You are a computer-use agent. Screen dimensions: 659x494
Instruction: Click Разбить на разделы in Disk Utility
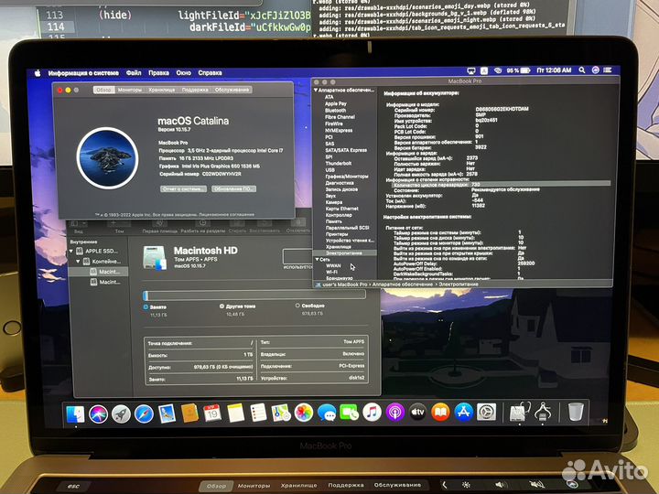pos(203,226)
